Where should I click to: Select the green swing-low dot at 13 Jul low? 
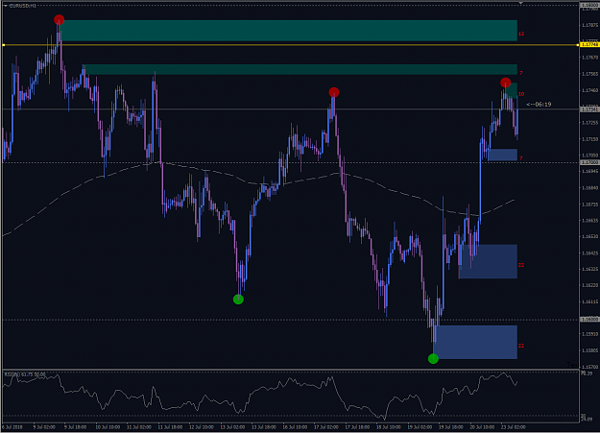pyautogui.click(x=238, y=299)
